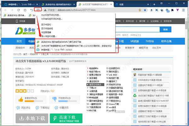The image size is (189, 126).
Task: Open VR资源 navigation item
Action: pyautogui.click(x=135, y=41)
